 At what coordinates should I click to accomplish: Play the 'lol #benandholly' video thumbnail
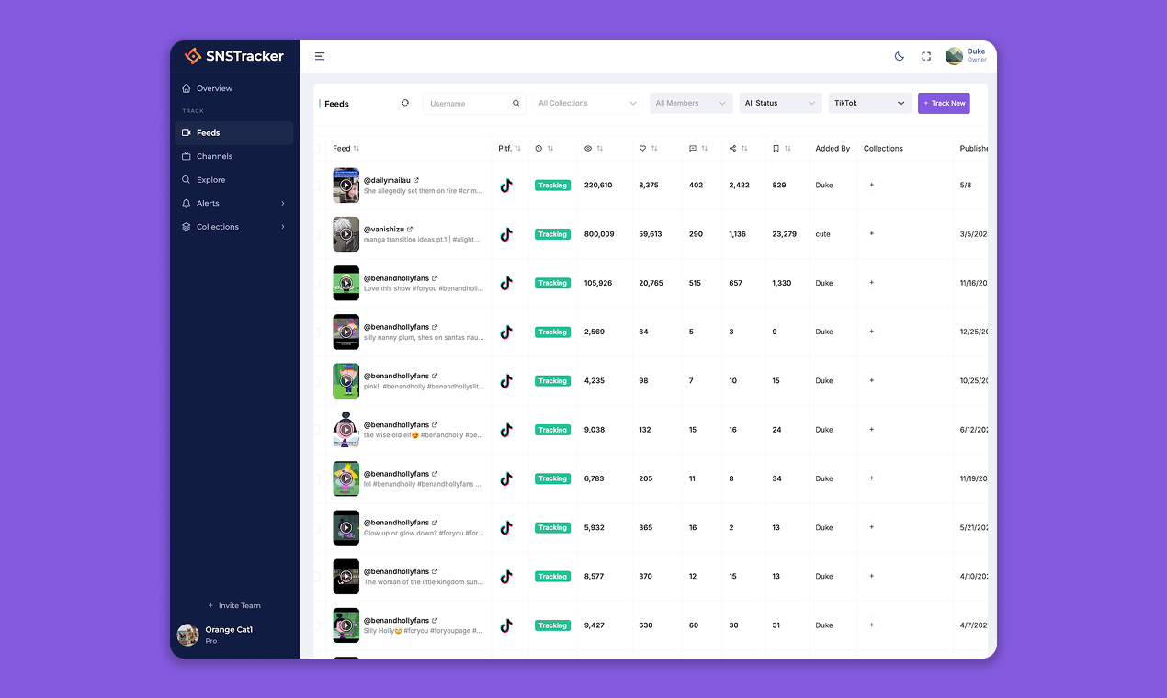[346, 478]
